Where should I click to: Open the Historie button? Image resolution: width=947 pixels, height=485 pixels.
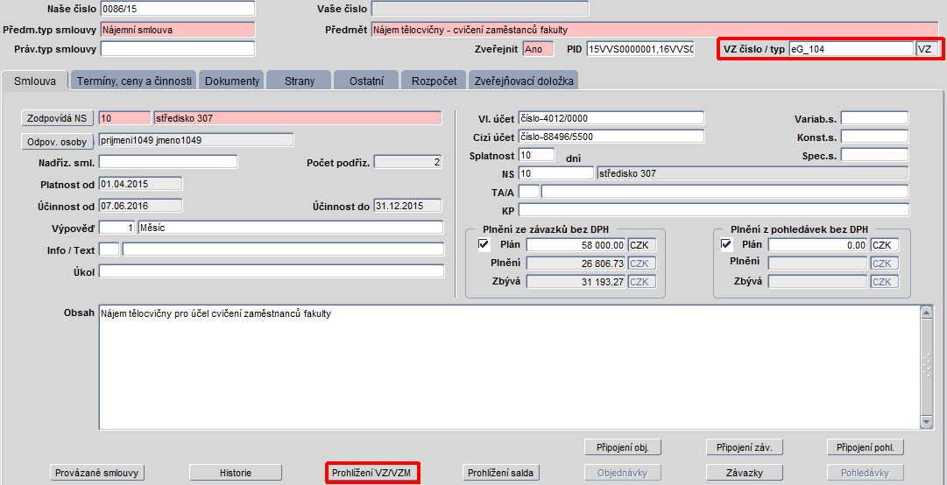[x=236, y=473]
